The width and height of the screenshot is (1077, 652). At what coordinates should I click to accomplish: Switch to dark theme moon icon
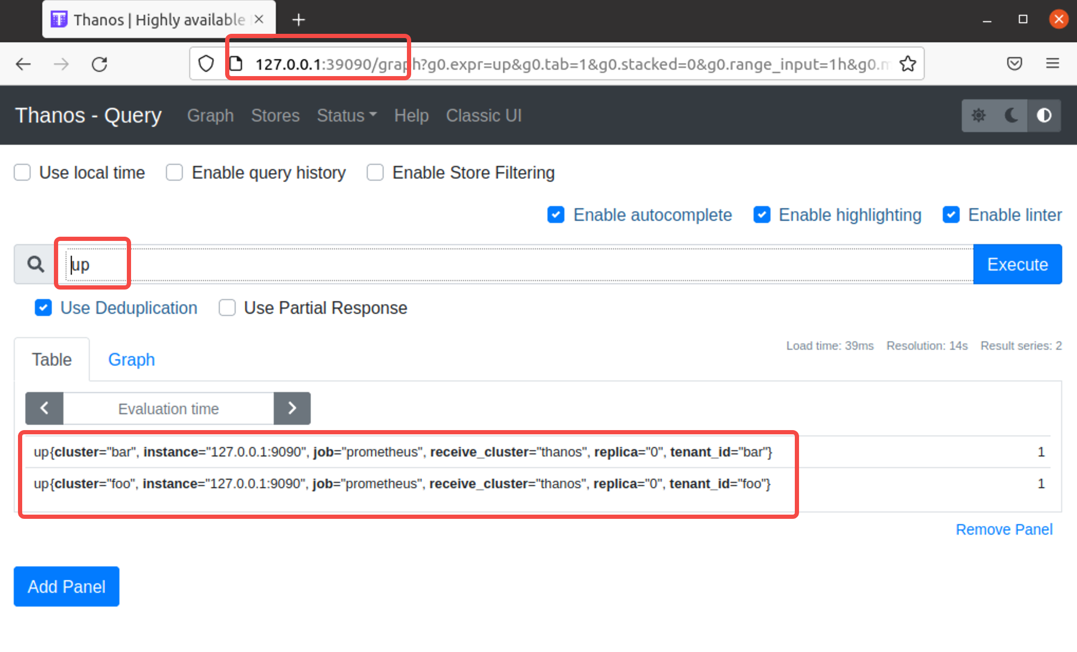click(x=1011, y=115)
